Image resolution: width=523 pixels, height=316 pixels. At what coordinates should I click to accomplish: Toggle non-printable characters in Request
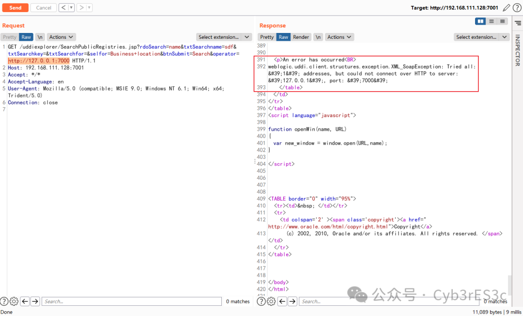40,37
